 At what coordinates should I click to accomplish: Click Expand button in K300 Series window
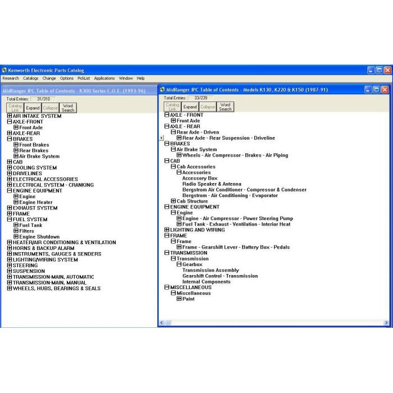point(33,108)
